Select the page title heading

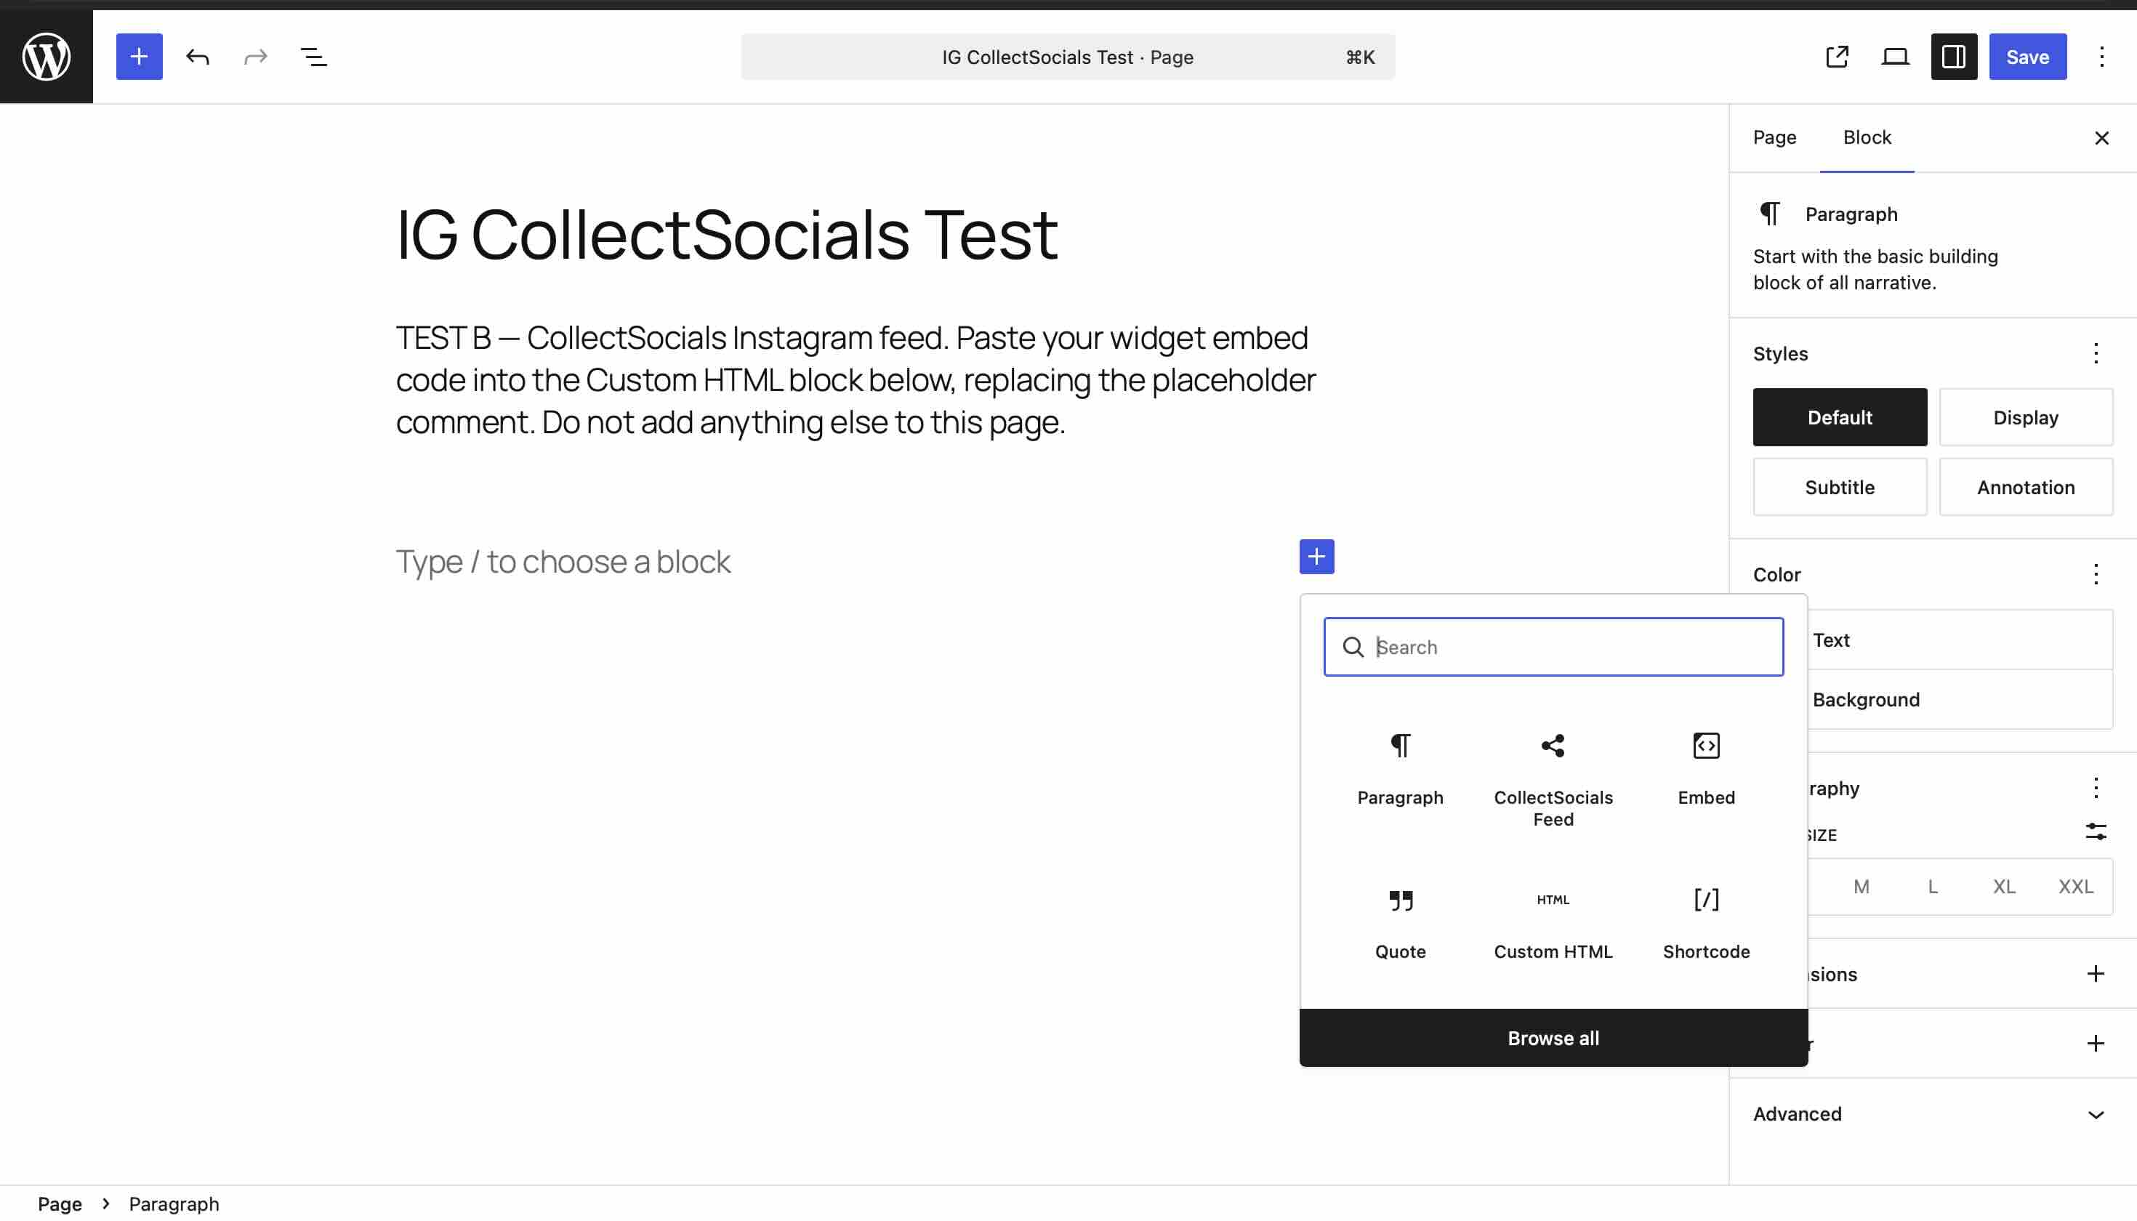(726, 234)
